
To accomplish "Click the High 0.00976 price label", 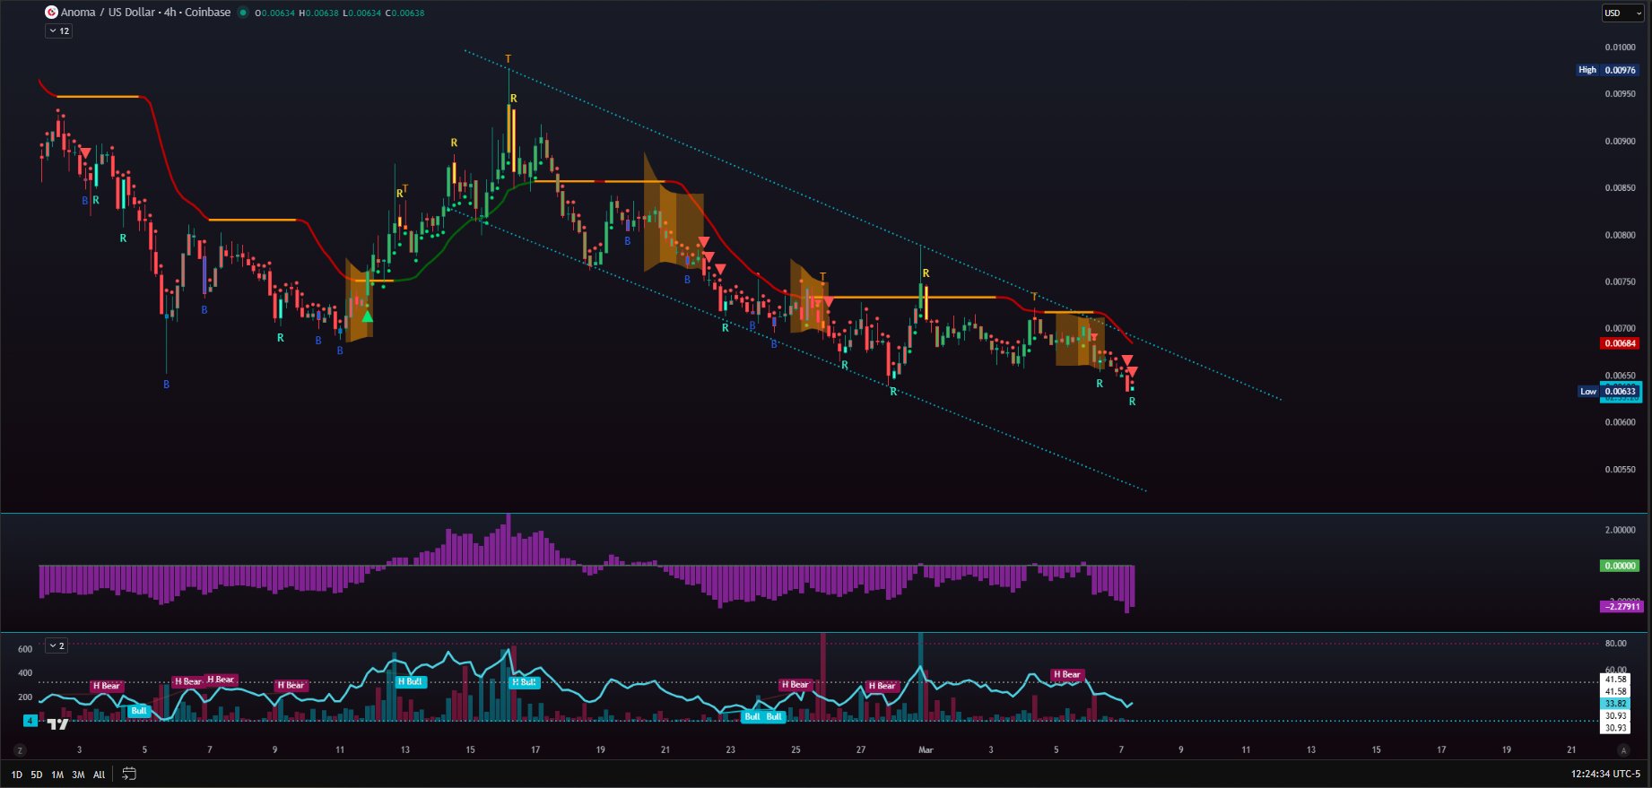I will click(x=1606, y=70).
